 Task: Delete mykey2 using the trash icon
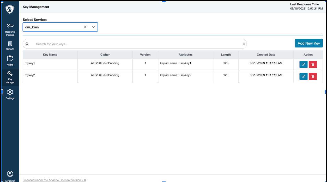313,76
